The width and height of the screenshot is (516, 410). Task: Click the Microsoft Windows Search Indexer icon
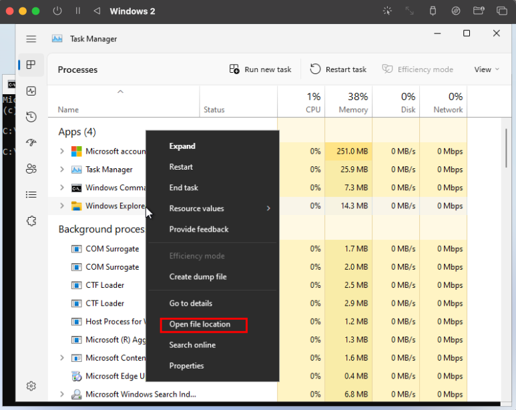point(76,394)
